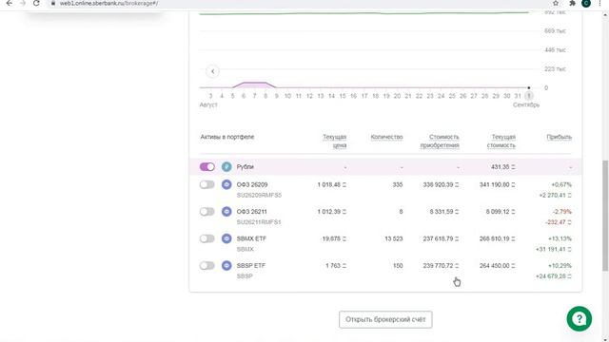This screenshot has height=342, width=609.
Task: Select day 7 on chart axis
Action: (254, 96)
